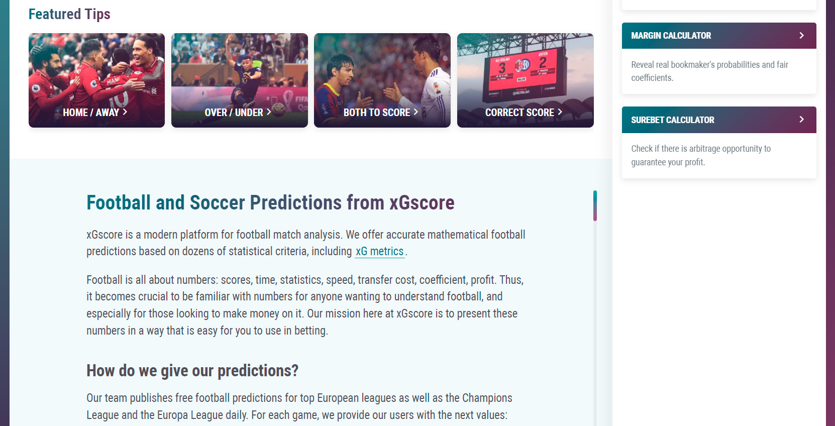The image size is (835, 426).
Task: Choose the CORRECT SCORE tip label
Action: point(519,113)
